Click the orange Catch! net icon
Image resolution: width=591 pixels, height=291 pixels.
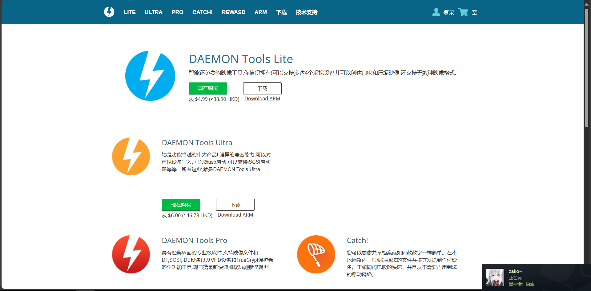(316, 254)
